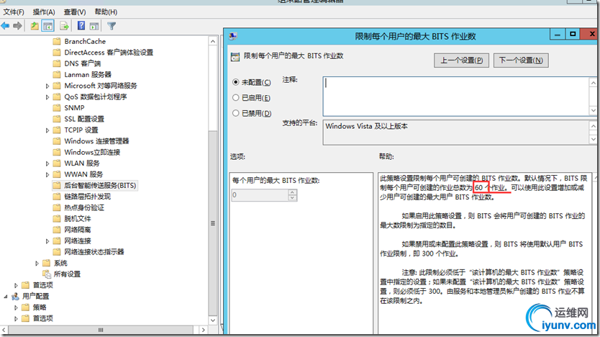Open the 文件(F) menu
This screenshot has height=337, width=600.
pyautogui.click(x=14, y=12)
